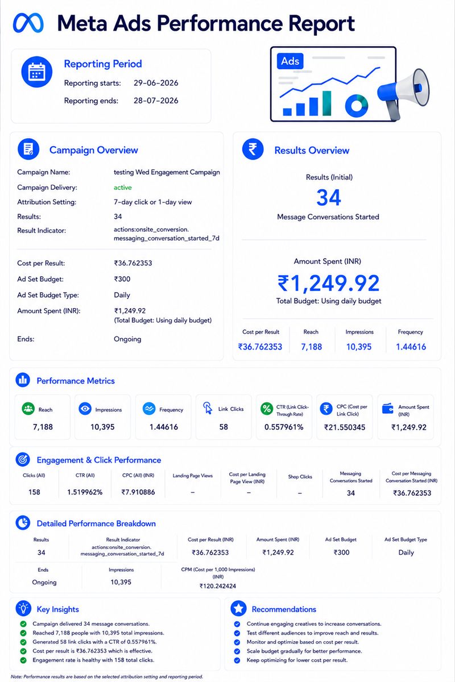
Task: Click '1.519962%' under CTR (All)
Action: point(85,492)
